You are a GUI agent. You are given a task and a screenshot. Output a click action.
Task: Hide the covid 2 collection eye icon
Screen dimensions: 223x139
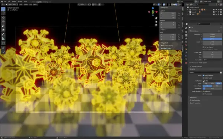coord(218,12)
